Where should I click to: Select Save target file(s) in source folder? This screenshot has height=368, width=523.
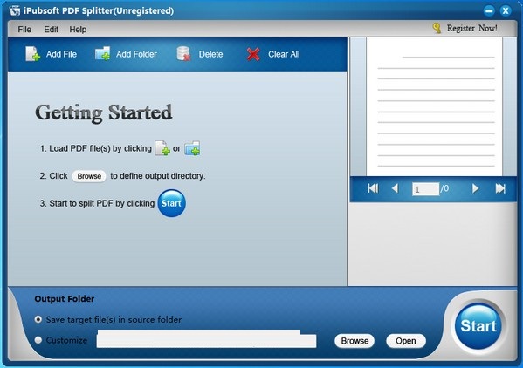point(38,319)
